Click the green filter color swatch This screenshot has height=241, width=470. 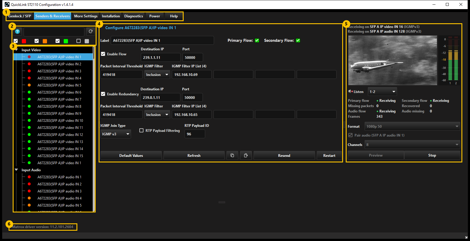tap(66, 41)
